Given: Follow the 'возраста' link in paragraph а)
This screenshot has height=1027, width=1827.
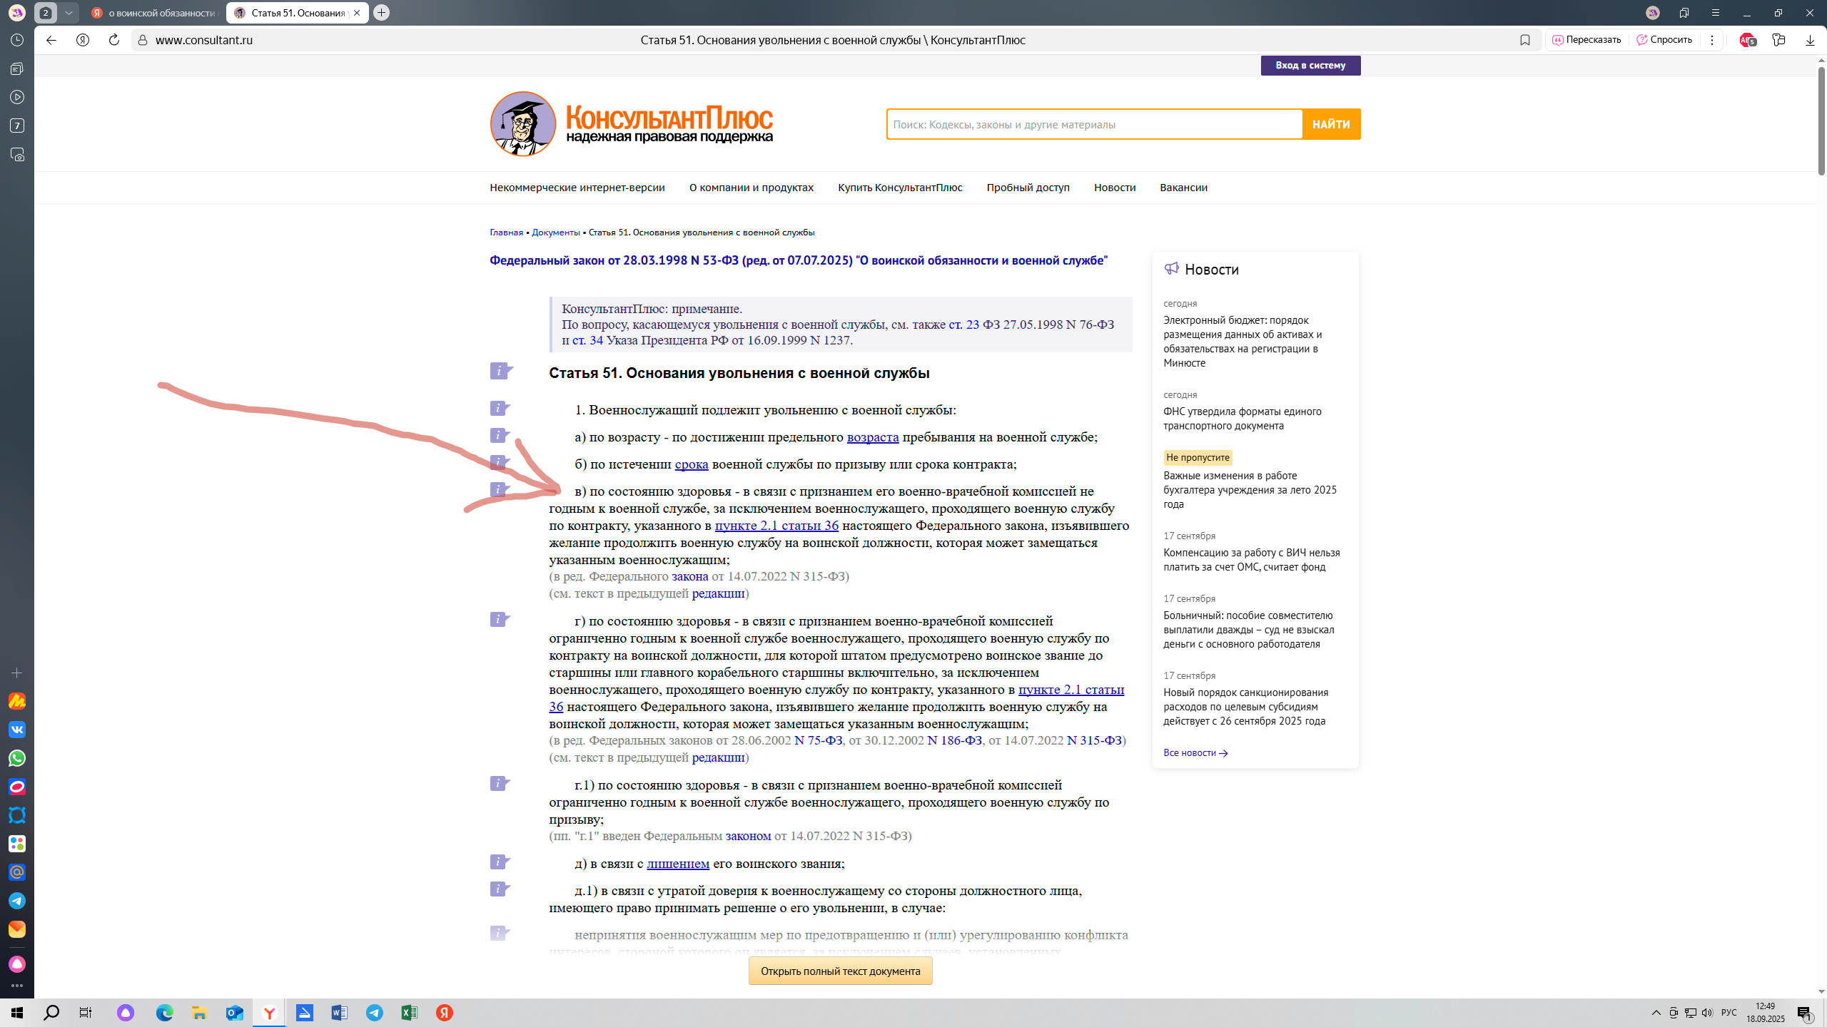Looking at the screenshot, I should pyautogui.click(x=872, y=436).
